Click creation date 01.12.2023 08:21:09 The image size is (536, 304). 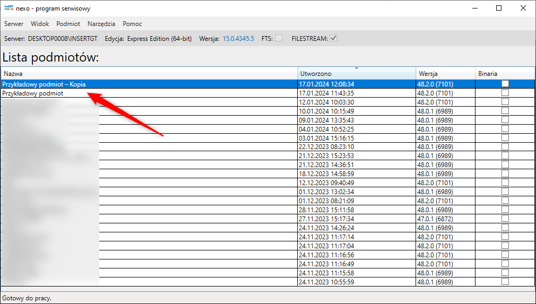pyautogui.click(x=326, y=201)
